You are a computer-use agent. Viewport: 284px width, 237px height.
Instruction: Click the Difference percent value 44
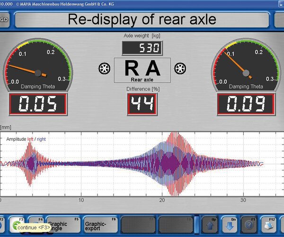tap(142, 104)
